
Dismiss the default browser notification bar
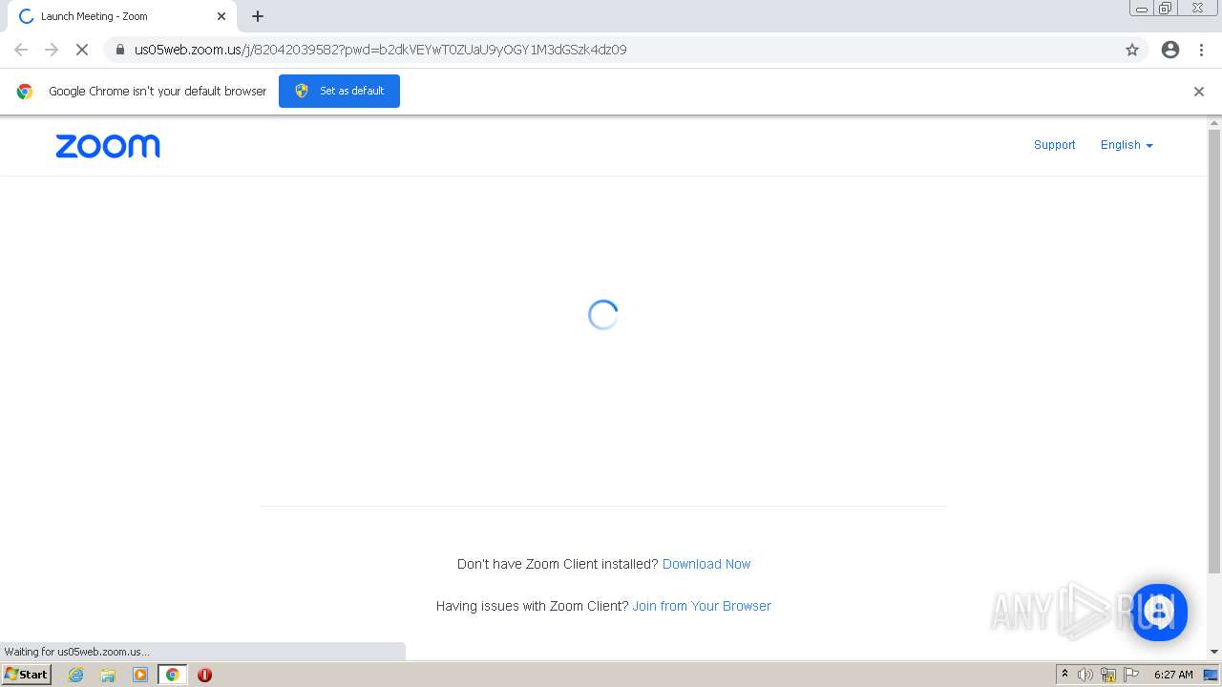tap(1199, 92)
